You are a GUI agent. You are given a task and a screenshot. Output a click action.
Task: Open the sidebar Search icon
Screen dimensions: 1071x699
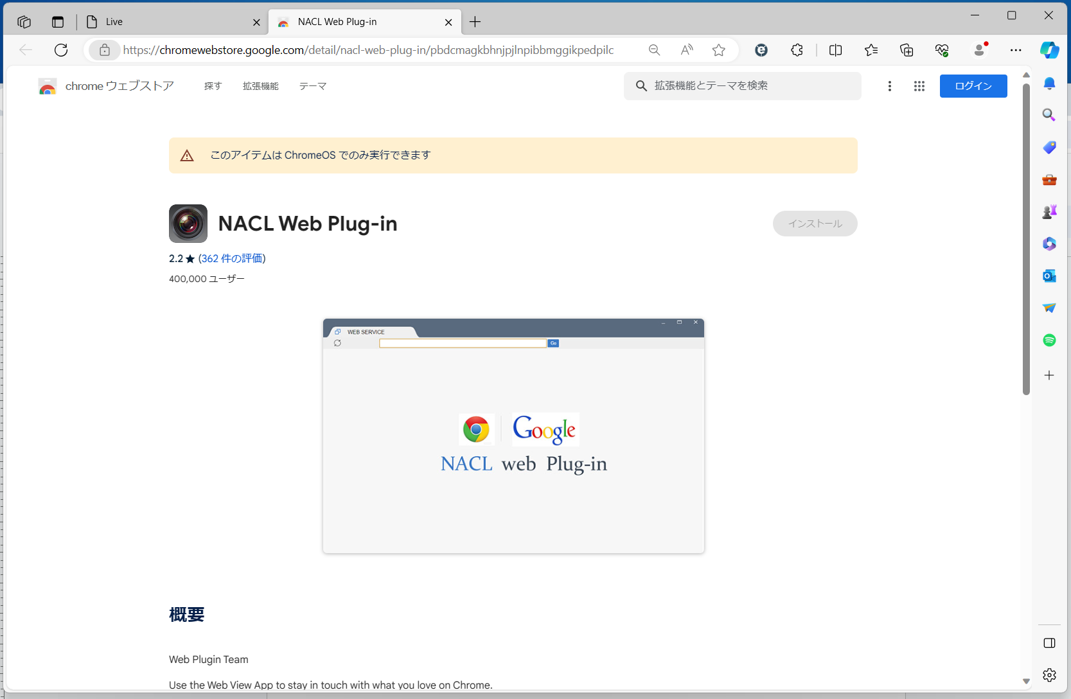point(1049,115)
